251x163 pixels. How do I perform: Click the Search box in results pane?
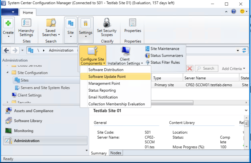[x=206, y=68]
